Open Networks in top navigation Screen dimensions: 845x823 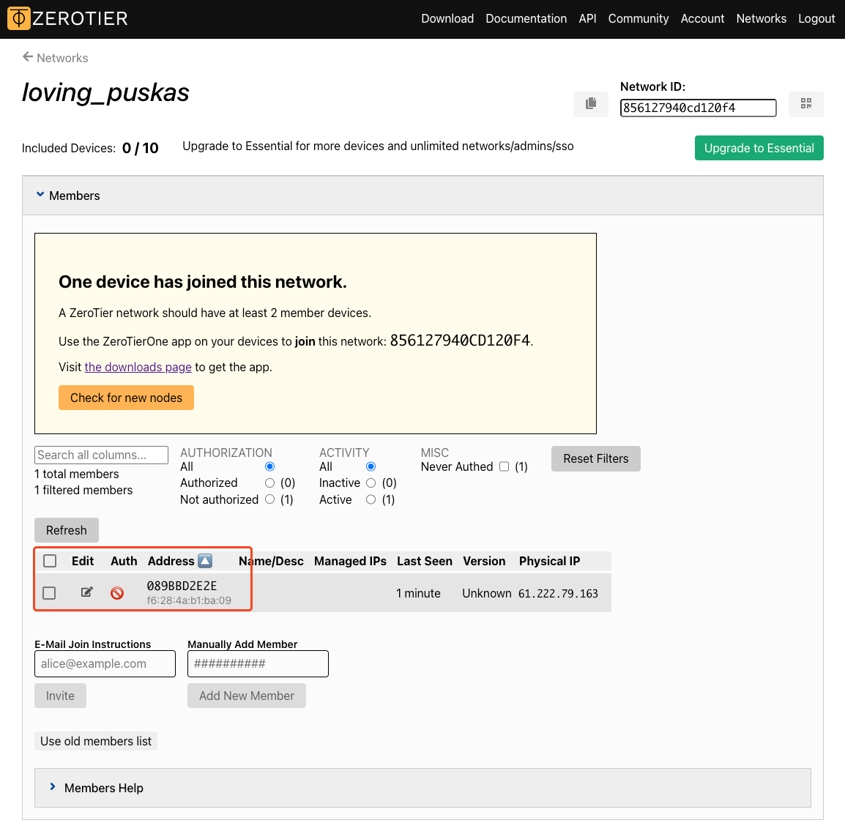point(761,18)
